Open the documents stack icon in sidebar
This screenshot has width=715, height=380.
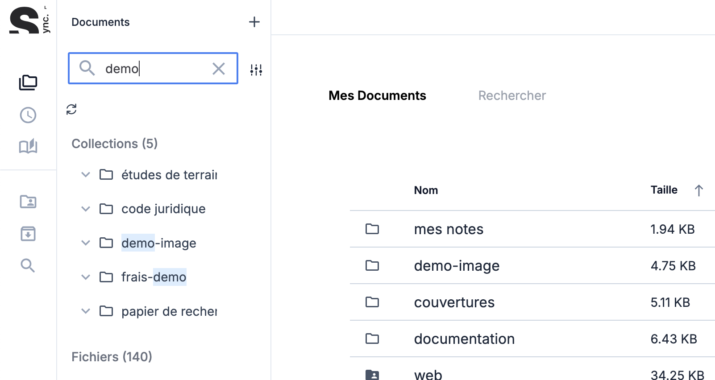pos(28,83)
